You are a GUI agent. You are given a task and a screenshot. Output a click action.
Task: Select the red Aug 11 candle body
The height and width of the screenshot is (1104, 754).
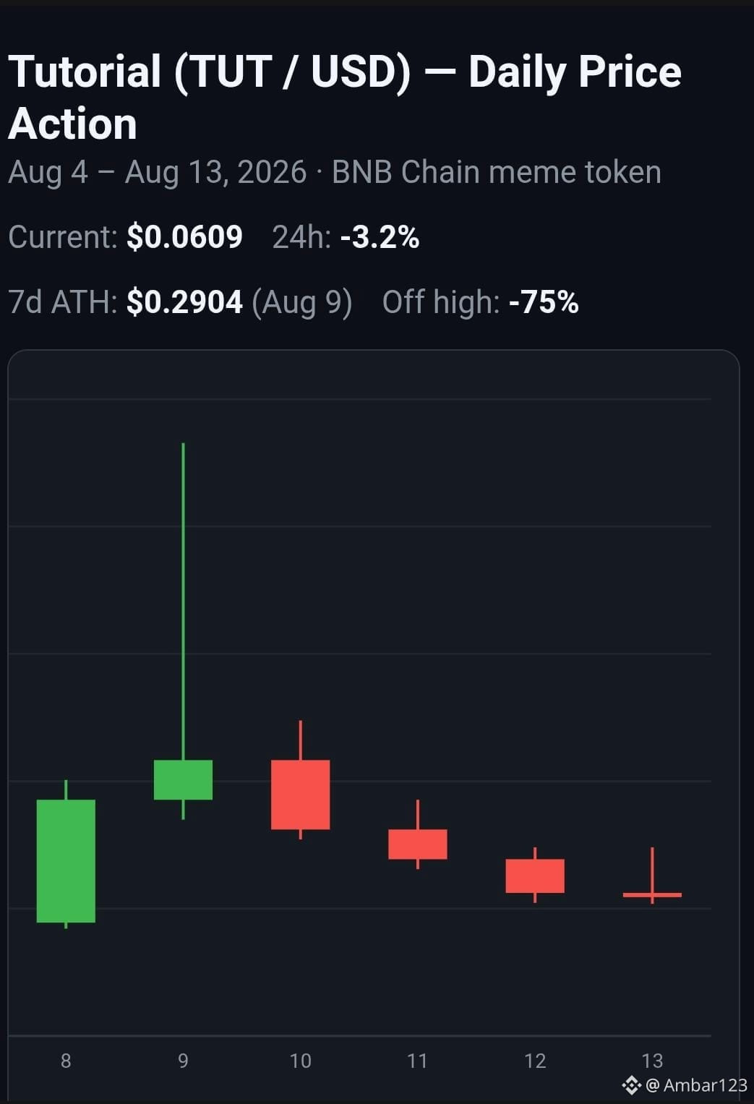[417, 844]
